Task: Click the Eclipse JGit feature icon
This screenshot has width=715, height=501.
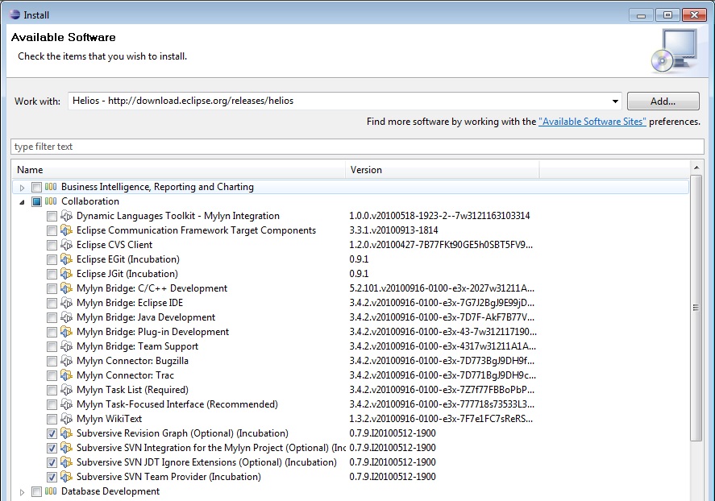Action: pos(66,274)
